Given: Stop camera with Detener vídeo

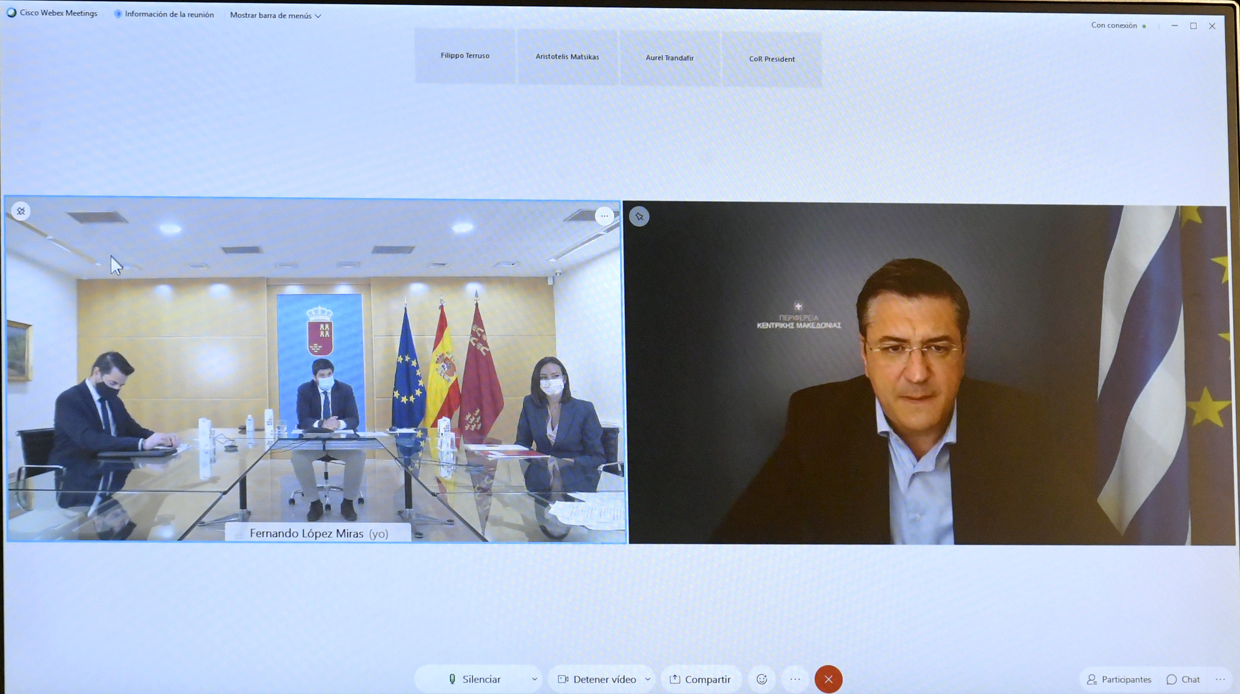Looking at the screenshot, I should tap(597, 679).
